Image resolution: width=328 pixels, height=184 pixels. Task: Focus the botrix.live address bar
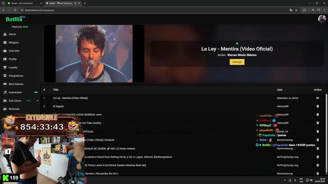(x=154, y=10)
